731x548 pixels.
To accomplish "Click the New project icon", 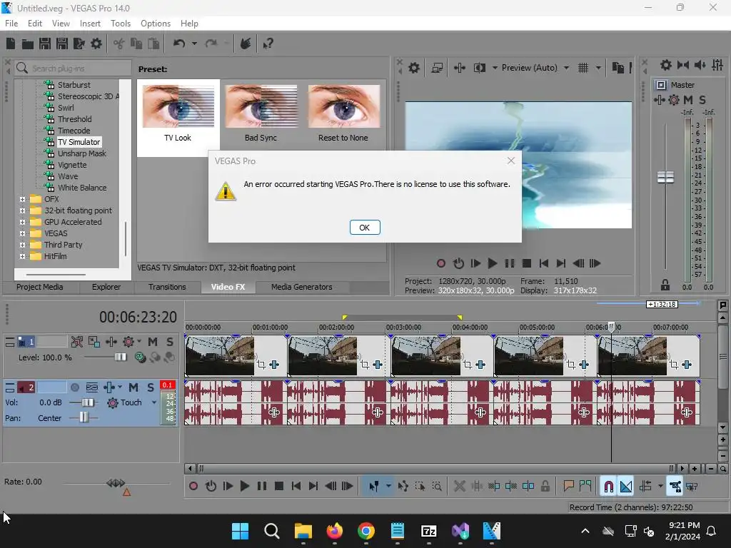I will point(11,44).
